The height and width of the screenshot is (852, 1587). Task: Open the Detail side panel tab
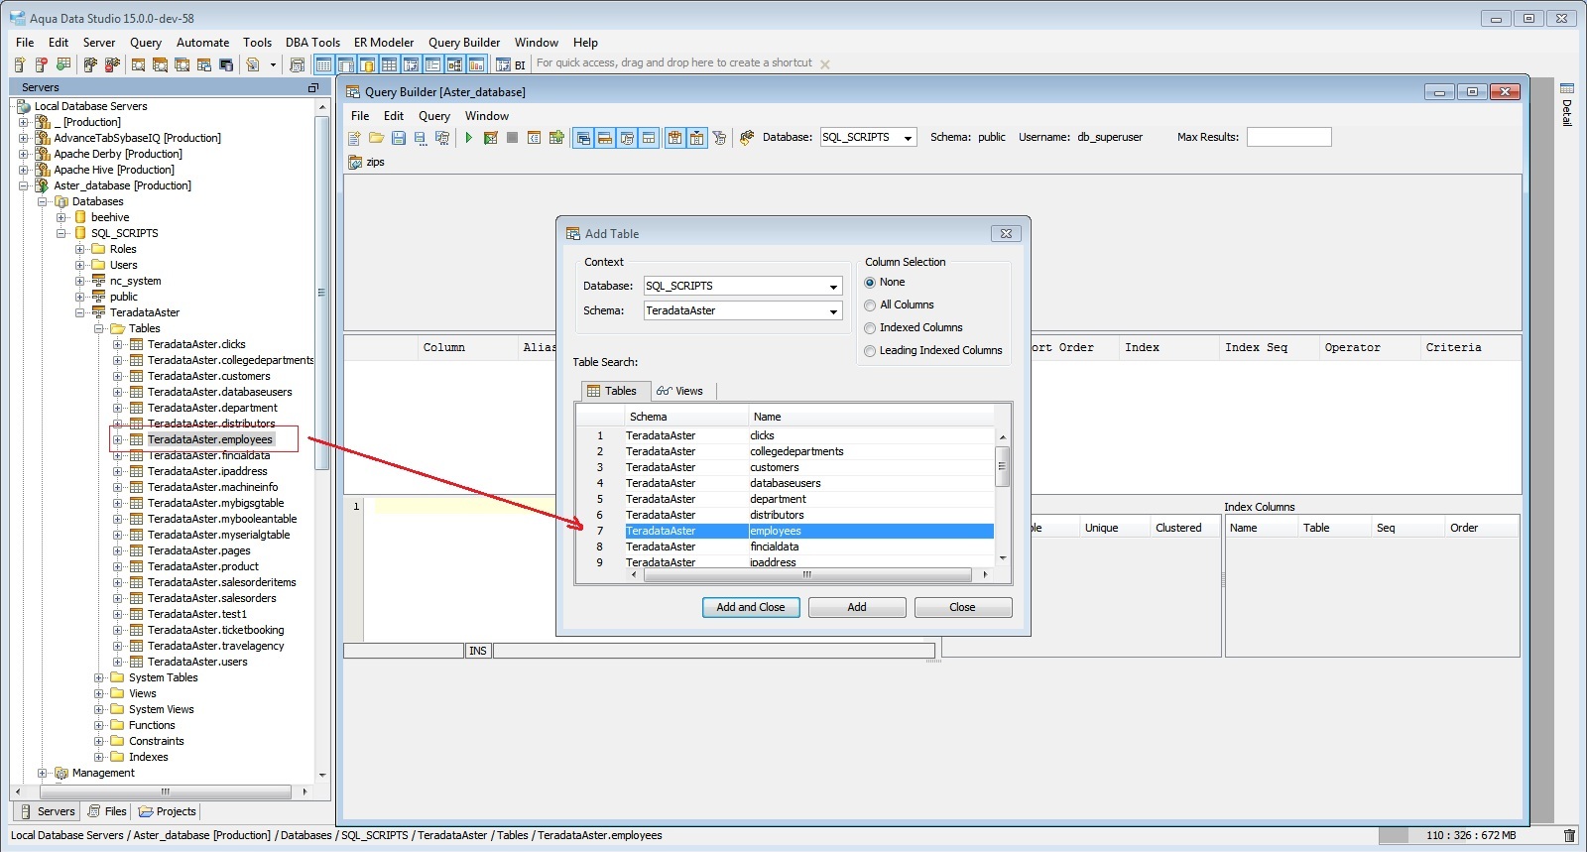coord(1567,105)
